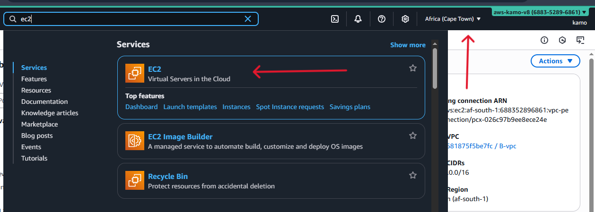Favorite EC2 Image Builder with the star
The height and width of the screenshot is (212, 595).
tap(413, 136)
